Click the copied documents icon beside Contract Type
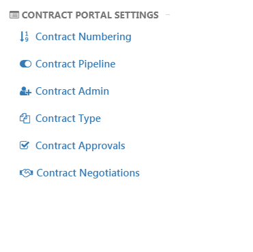Screen dimensions: 253x252 [25, 119]
